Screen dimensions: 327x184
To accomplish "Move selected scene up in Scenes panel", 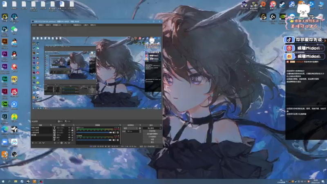I will (x=40, y=143).
